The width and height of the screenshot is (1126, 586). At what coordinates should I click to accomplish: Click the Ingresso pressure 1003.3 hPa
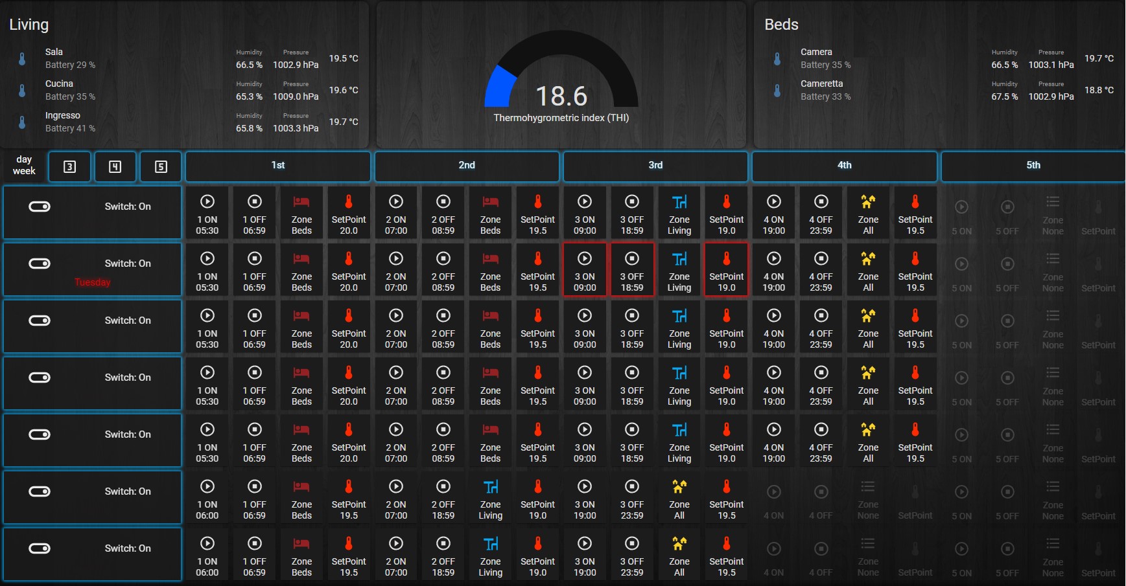[296, 128]
